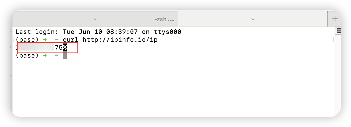Click the right bracket mark after curl line

(x=333, y=40)
